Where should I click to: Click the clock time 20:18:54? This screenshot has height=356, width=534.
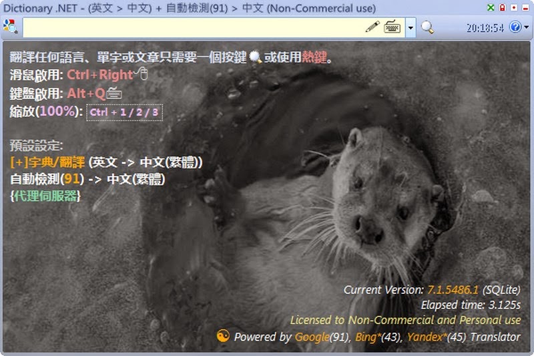point(485,27)
